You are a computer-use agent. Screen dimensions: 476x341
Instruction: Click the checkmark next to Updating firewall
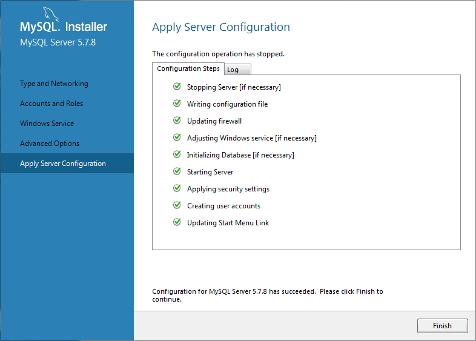tap(177, 121)
